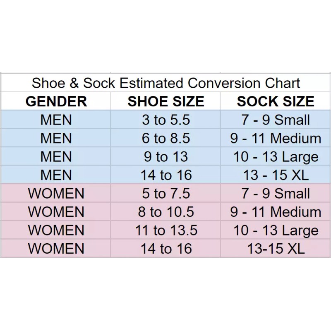Click the MEN cell beside "9 to 13"
This screenshot has height=331, width=331.
[56, 157]
